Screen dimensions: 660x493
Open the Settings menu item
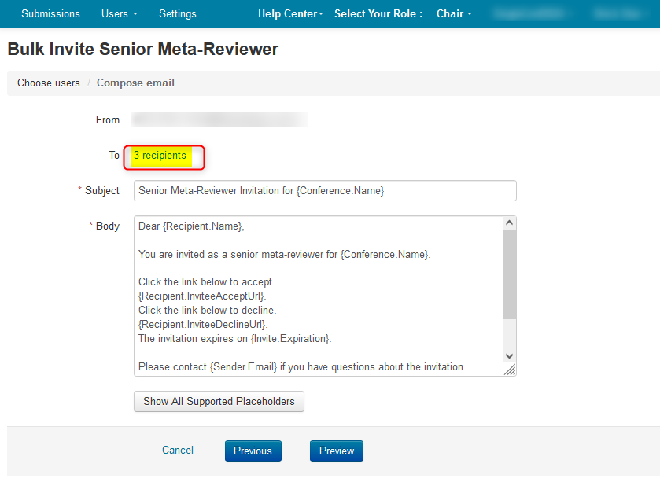178,14
